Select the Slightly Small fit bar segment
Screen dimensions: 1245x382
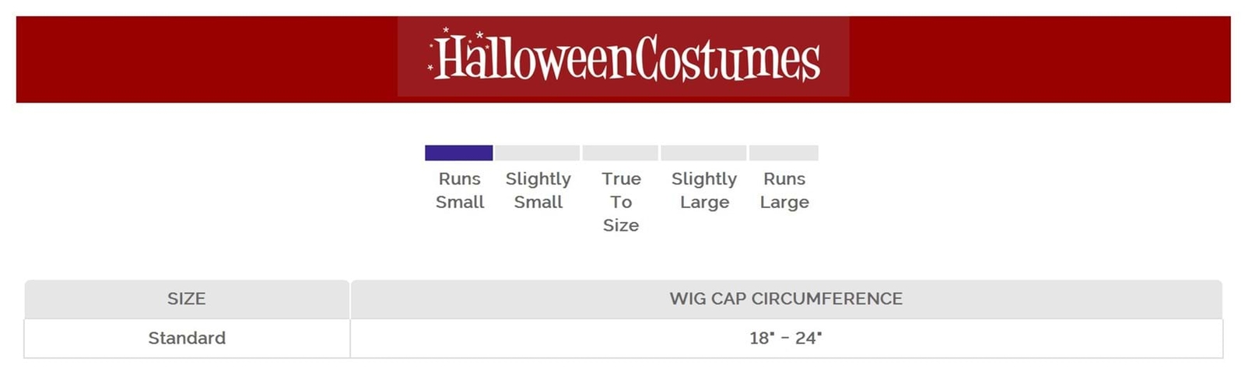click(538, 153)
